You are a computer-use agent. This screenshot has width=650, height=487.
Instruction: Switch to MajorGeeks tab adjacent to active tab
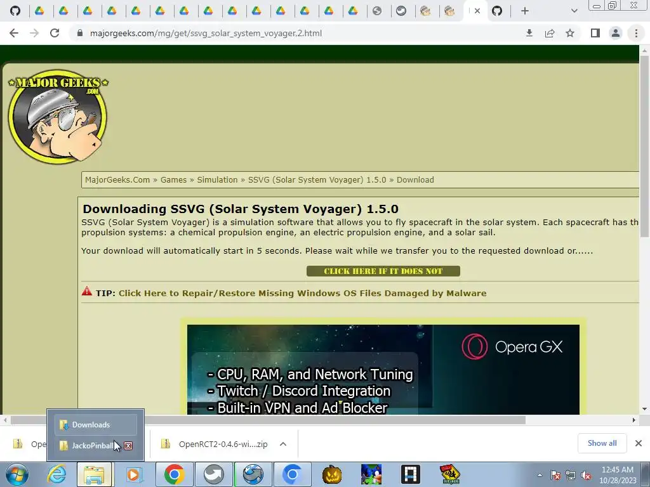point(449,11)
